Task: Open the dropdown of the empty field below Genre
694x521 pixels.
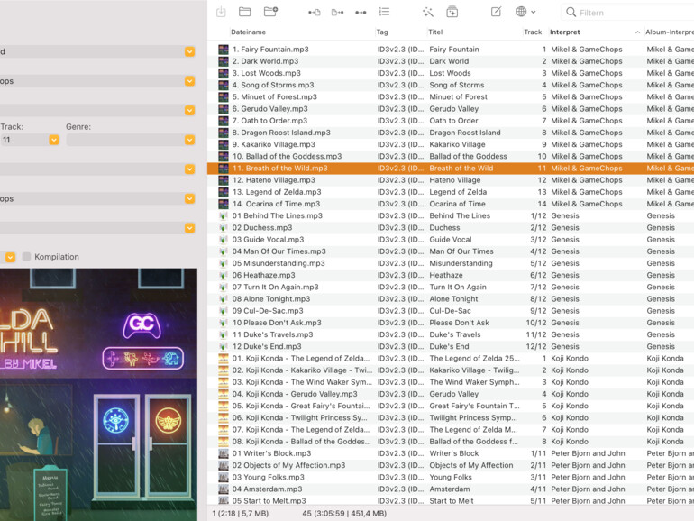Action: 190,169
